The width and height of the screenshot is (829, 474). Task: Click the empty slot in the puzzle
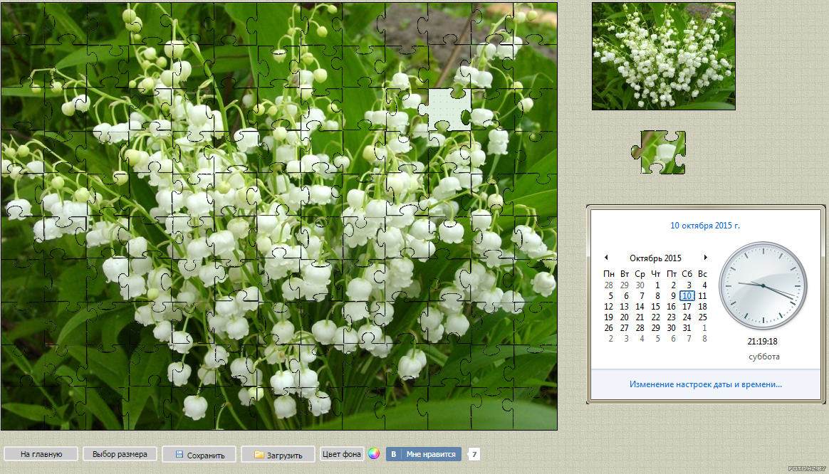pos(449,109)
